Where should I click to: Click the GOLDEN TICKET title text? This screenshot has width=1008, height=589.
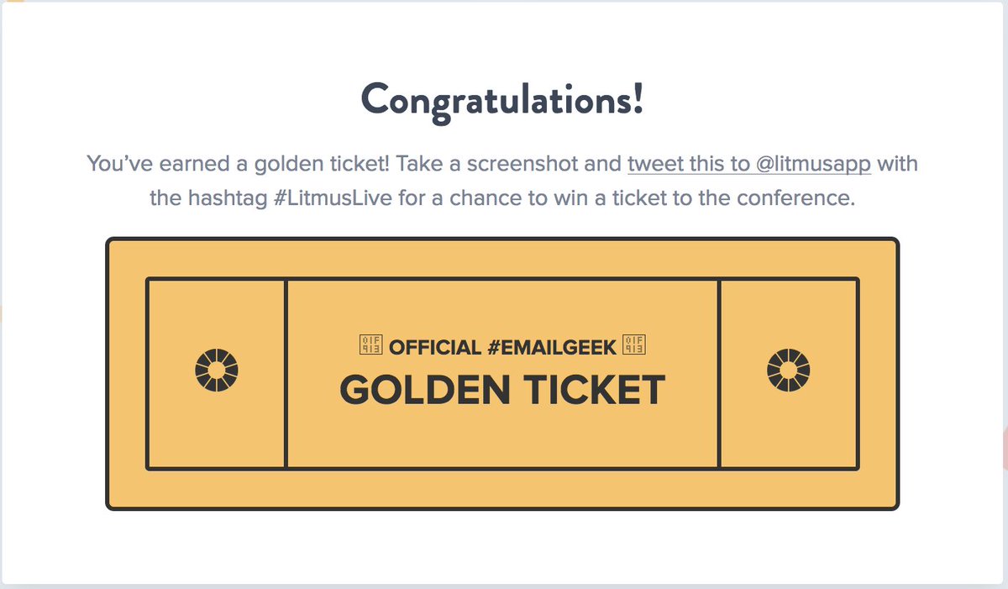click(502, 390)
